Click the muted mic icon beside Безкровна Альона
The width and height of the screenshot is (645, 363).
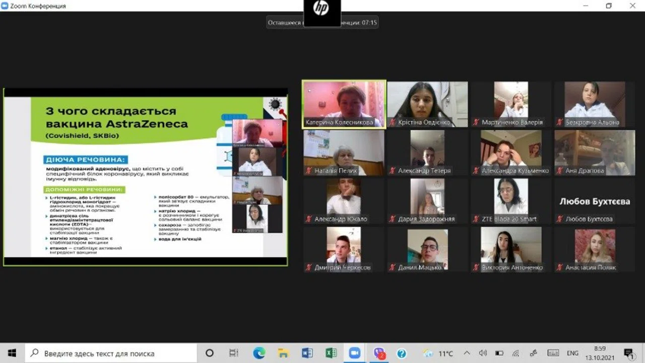(560, 122)
